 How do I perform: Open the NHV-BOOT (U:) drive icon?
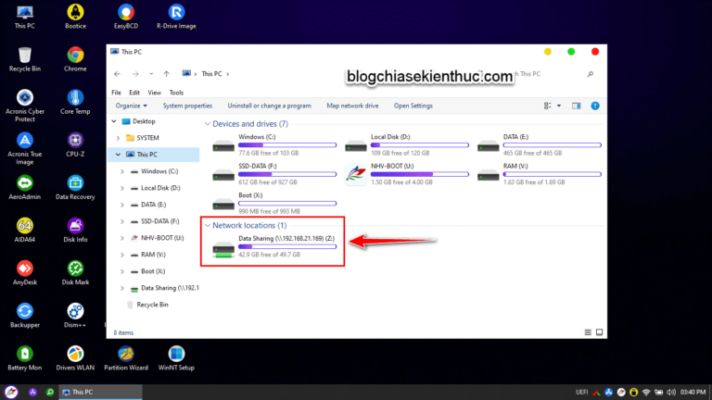(356, 174)
